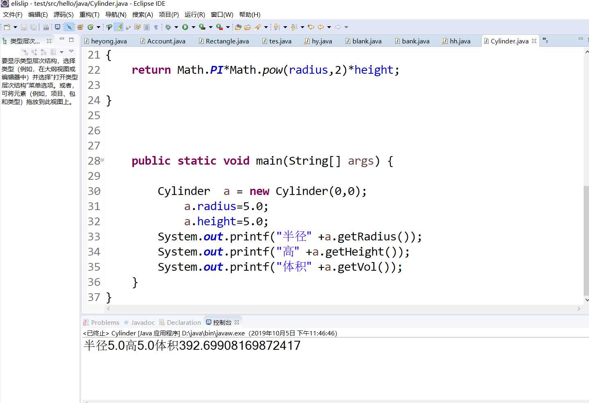The height and width of the screenshot is (403, 589).
Task: Click the Open Type search icon
Action: point(109,27)
